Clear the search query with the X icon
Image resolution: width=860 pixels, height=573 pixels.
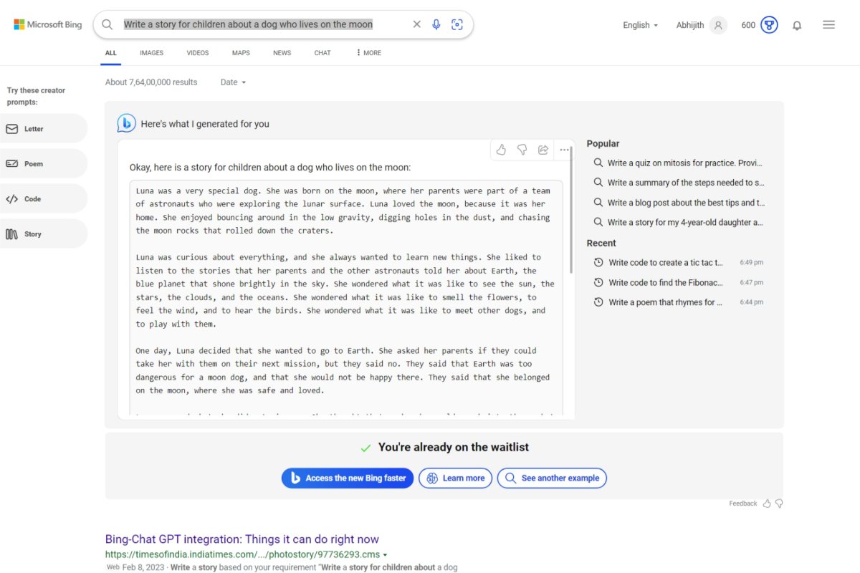[x=417, y=24]
